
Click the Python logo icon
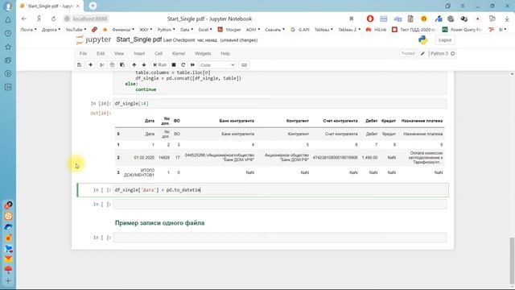pyautogui.click(x=423, y=40)
